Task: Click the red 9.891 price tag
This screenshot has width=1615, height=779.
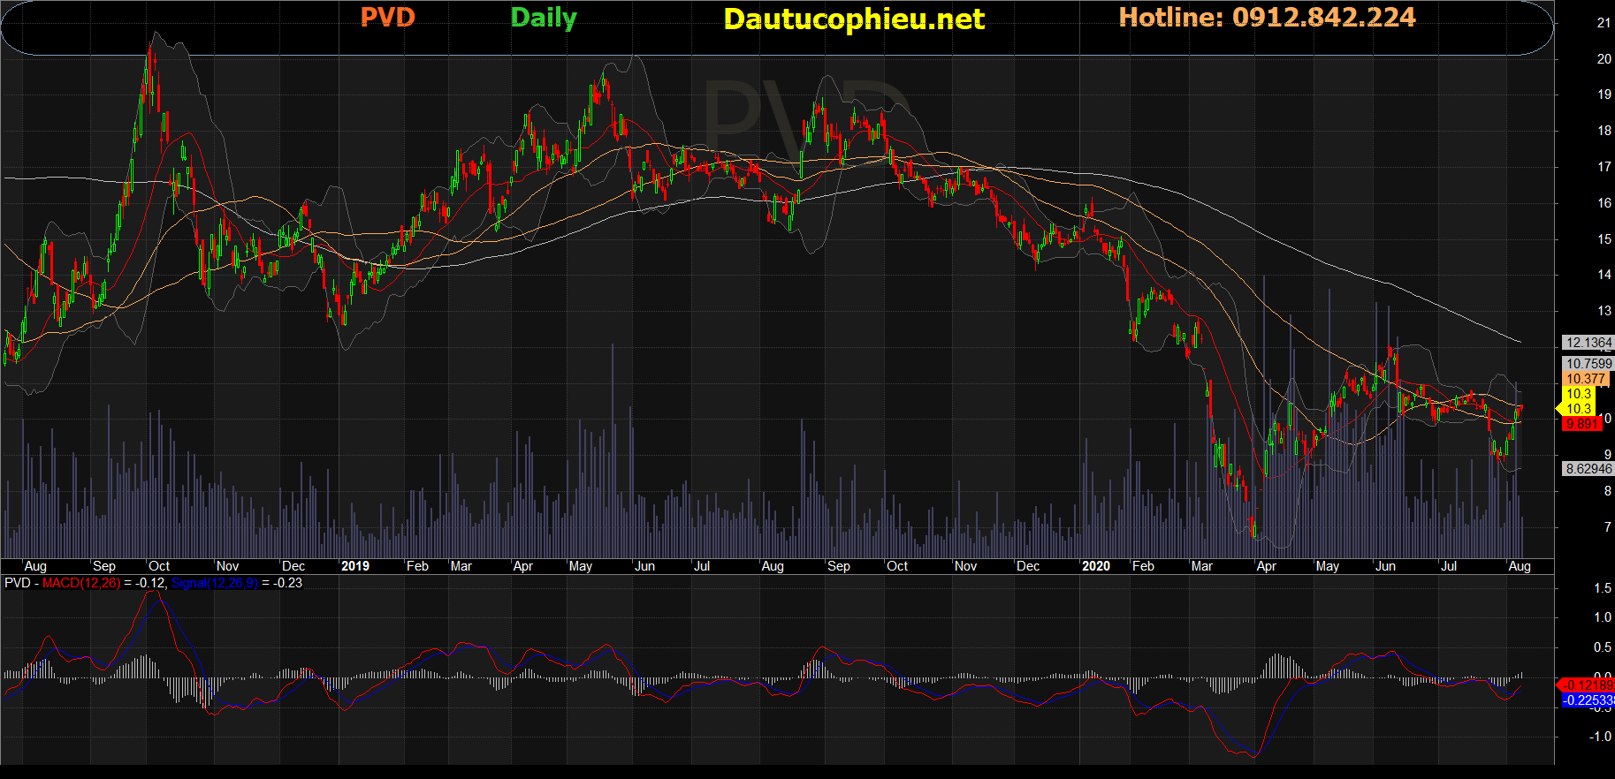Action: pyautogui.click(x=1581, y=424)
